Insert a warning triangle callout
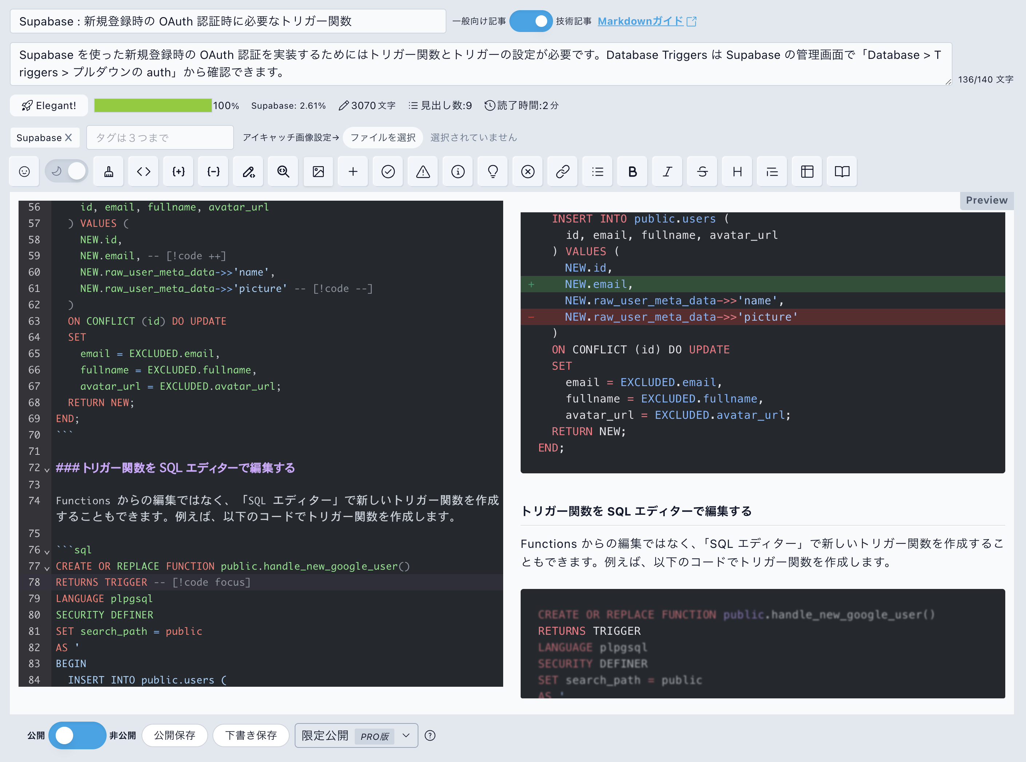The image size is (1026, 762). click(423, 172)
